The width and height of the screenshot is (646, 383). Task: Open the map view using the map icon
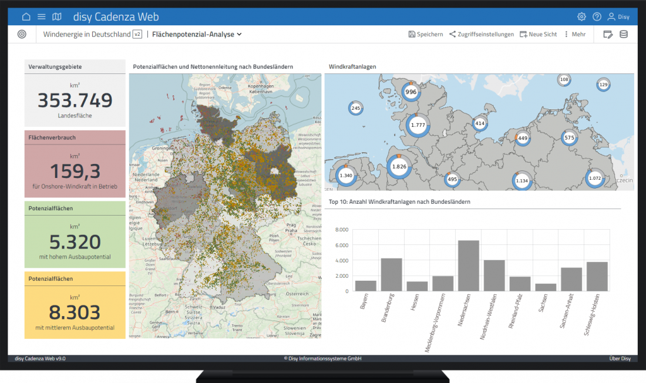tap(56, 16)
